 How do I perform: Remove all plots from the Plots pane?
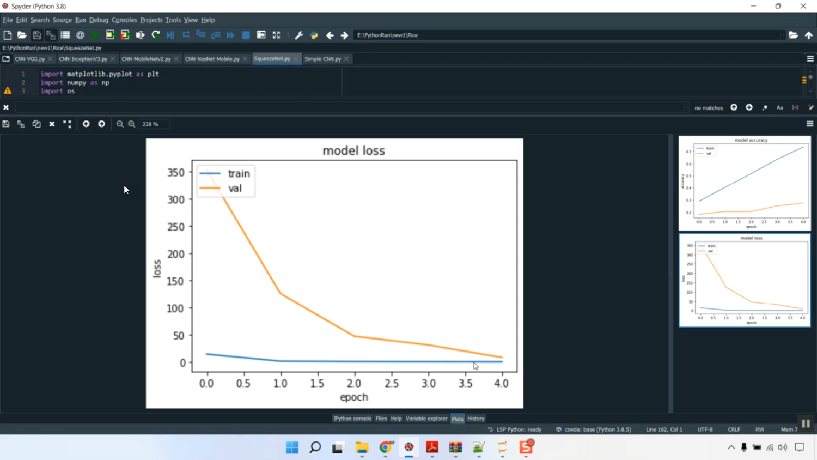point(67,124)
